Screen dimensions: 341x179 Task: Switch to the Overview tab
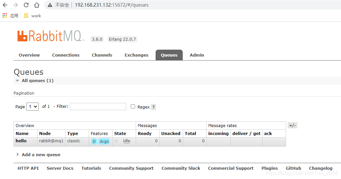pyautogui.click(x=29, y=55)
